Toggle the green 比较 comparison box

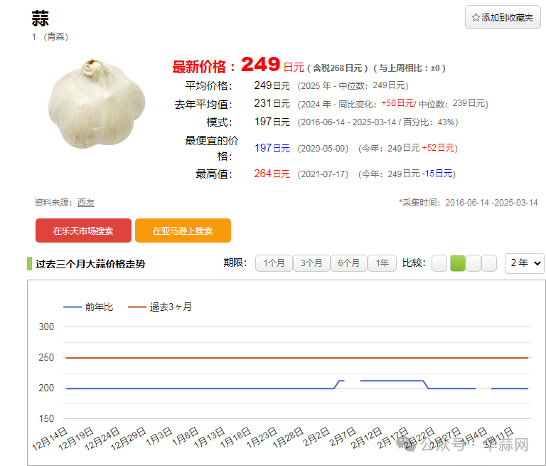point(457,263)
